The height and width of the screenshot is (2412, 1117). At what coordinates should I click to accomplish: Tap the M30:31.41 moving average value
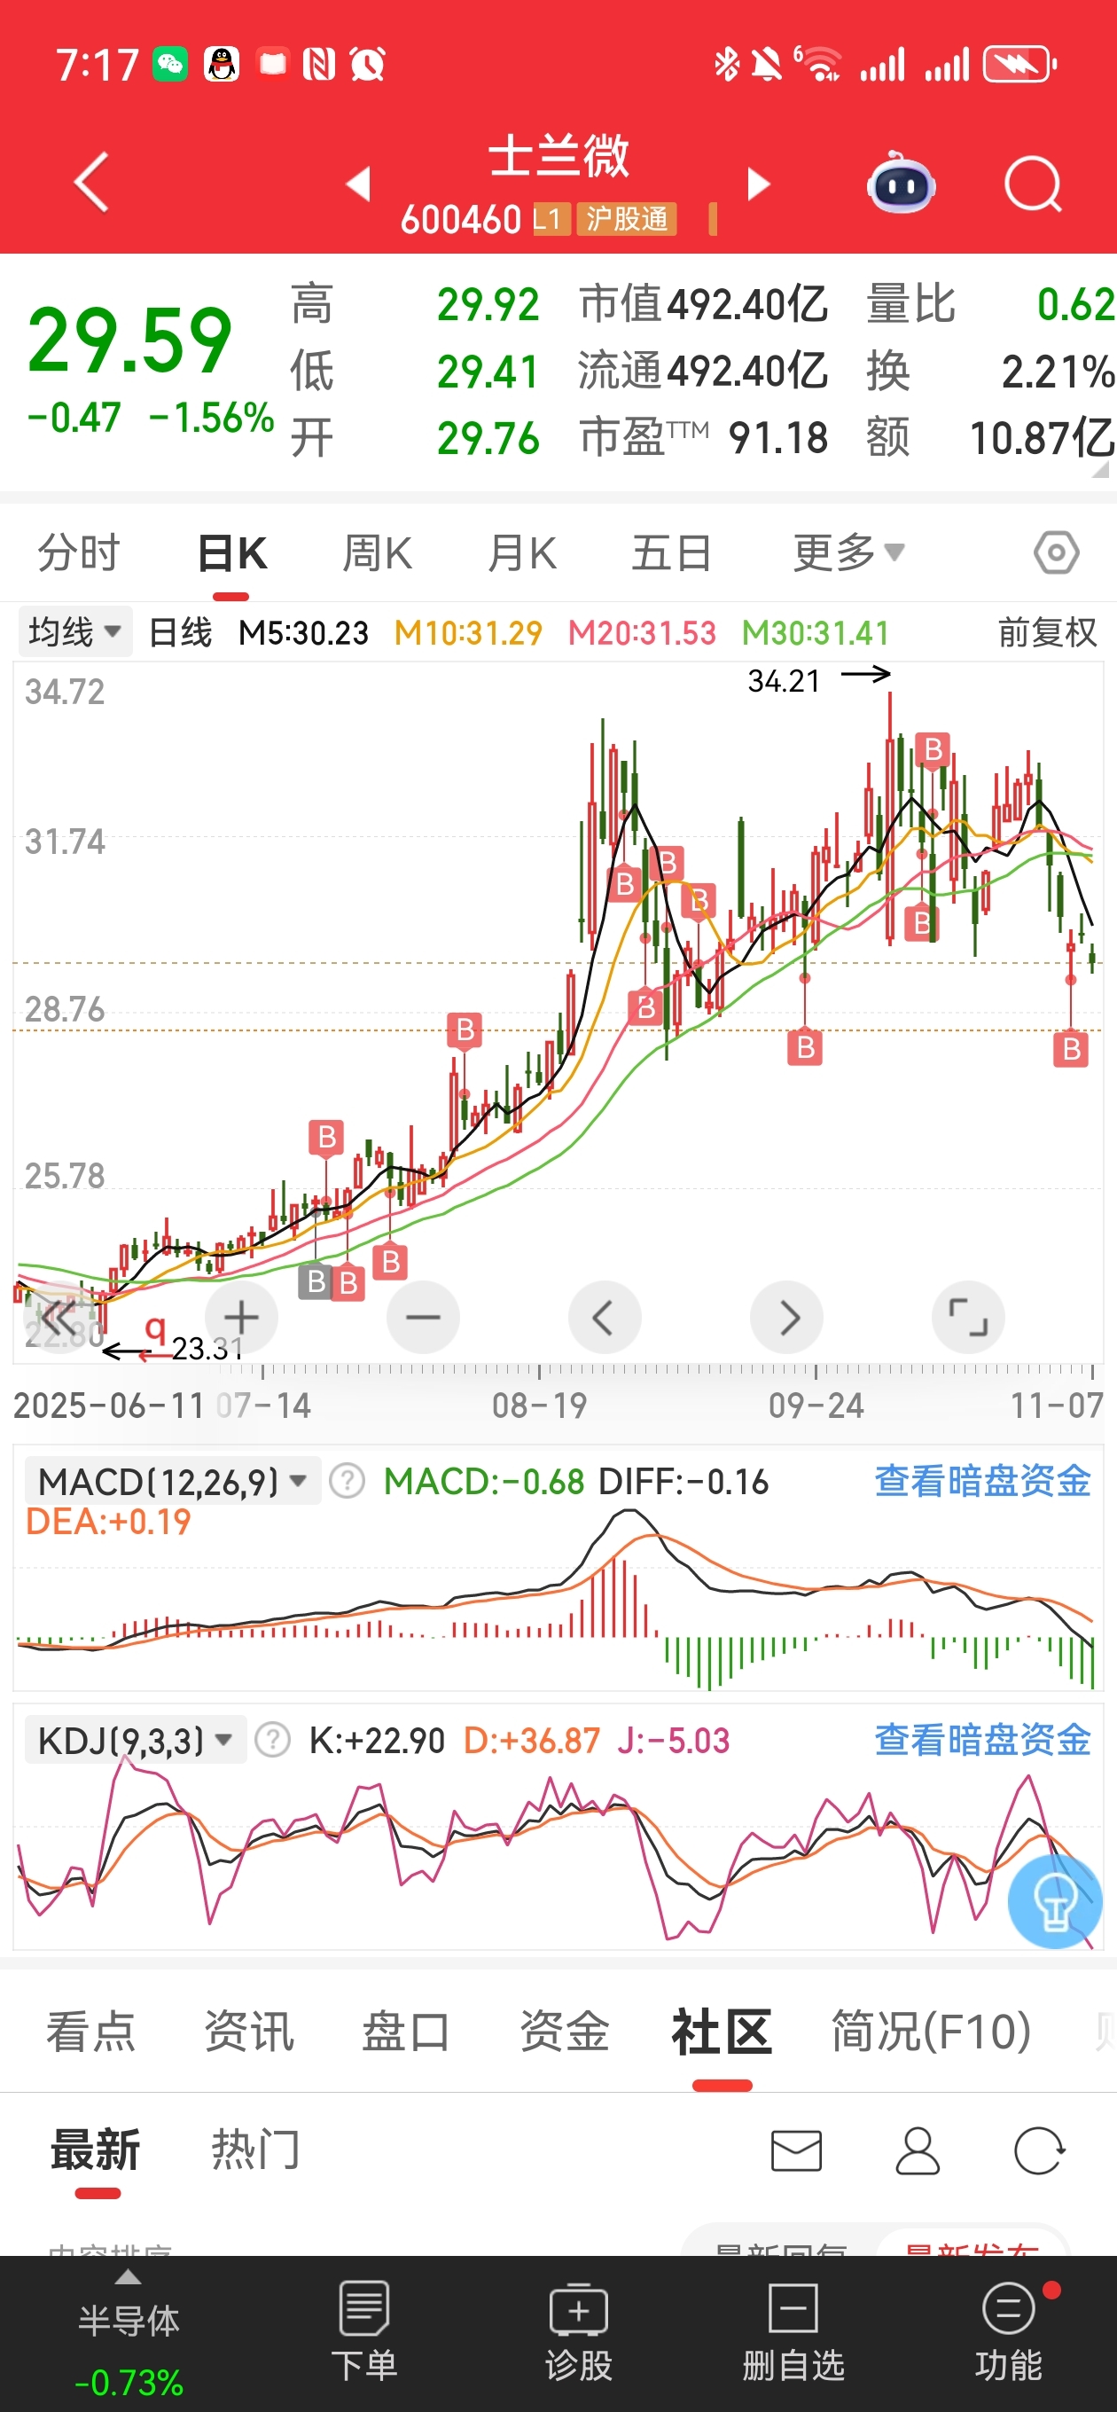[x=816, y=633]
